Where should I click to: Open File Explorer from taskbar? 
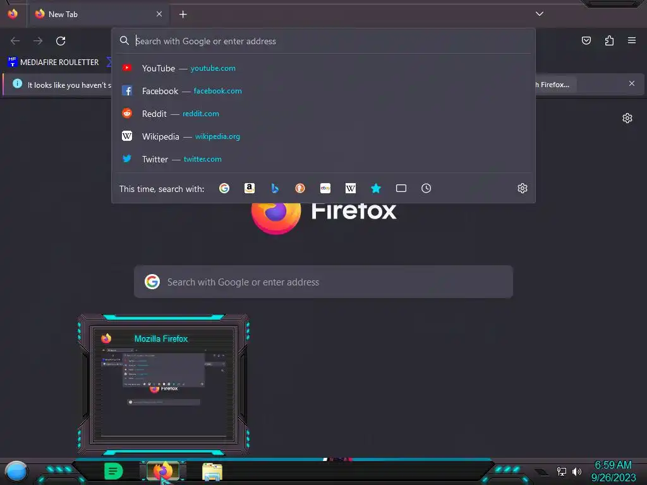pyautogui.click(x=212, y=472)
